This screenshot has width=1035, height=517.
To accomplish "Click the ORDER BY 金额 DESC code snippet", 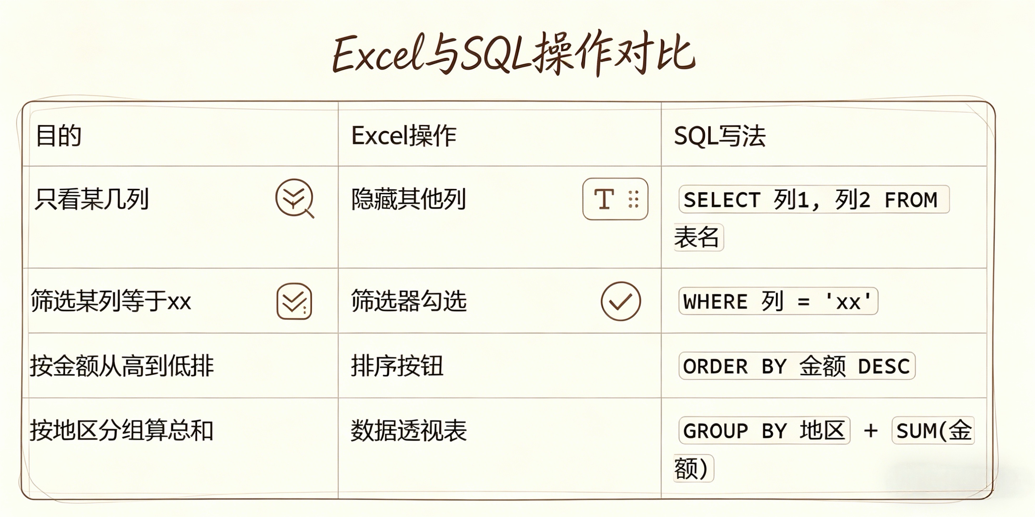I will (796, 366).
